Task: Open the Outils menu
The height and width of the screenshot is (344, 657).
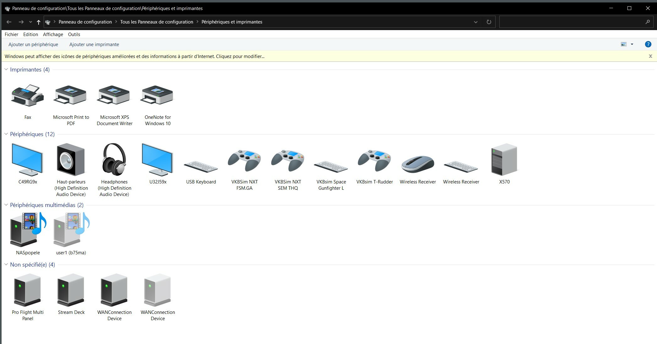Action: point(74,34)
